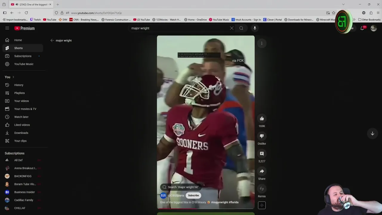382x215 pixels.
Task: Open the Cadillac Family subscription
Action: pyautogui.click(x=23, y=200)
